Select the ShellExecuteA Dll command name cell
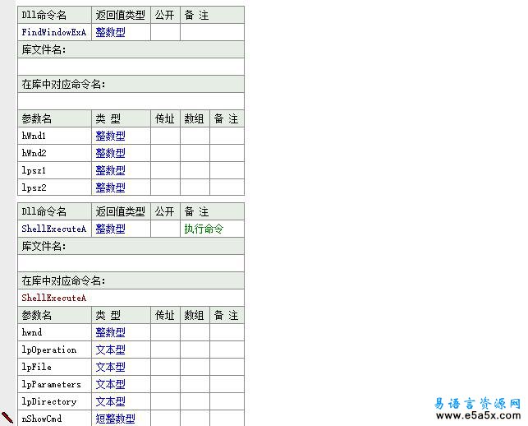This screenshot has height=426, width=528. tap(54, 229)
